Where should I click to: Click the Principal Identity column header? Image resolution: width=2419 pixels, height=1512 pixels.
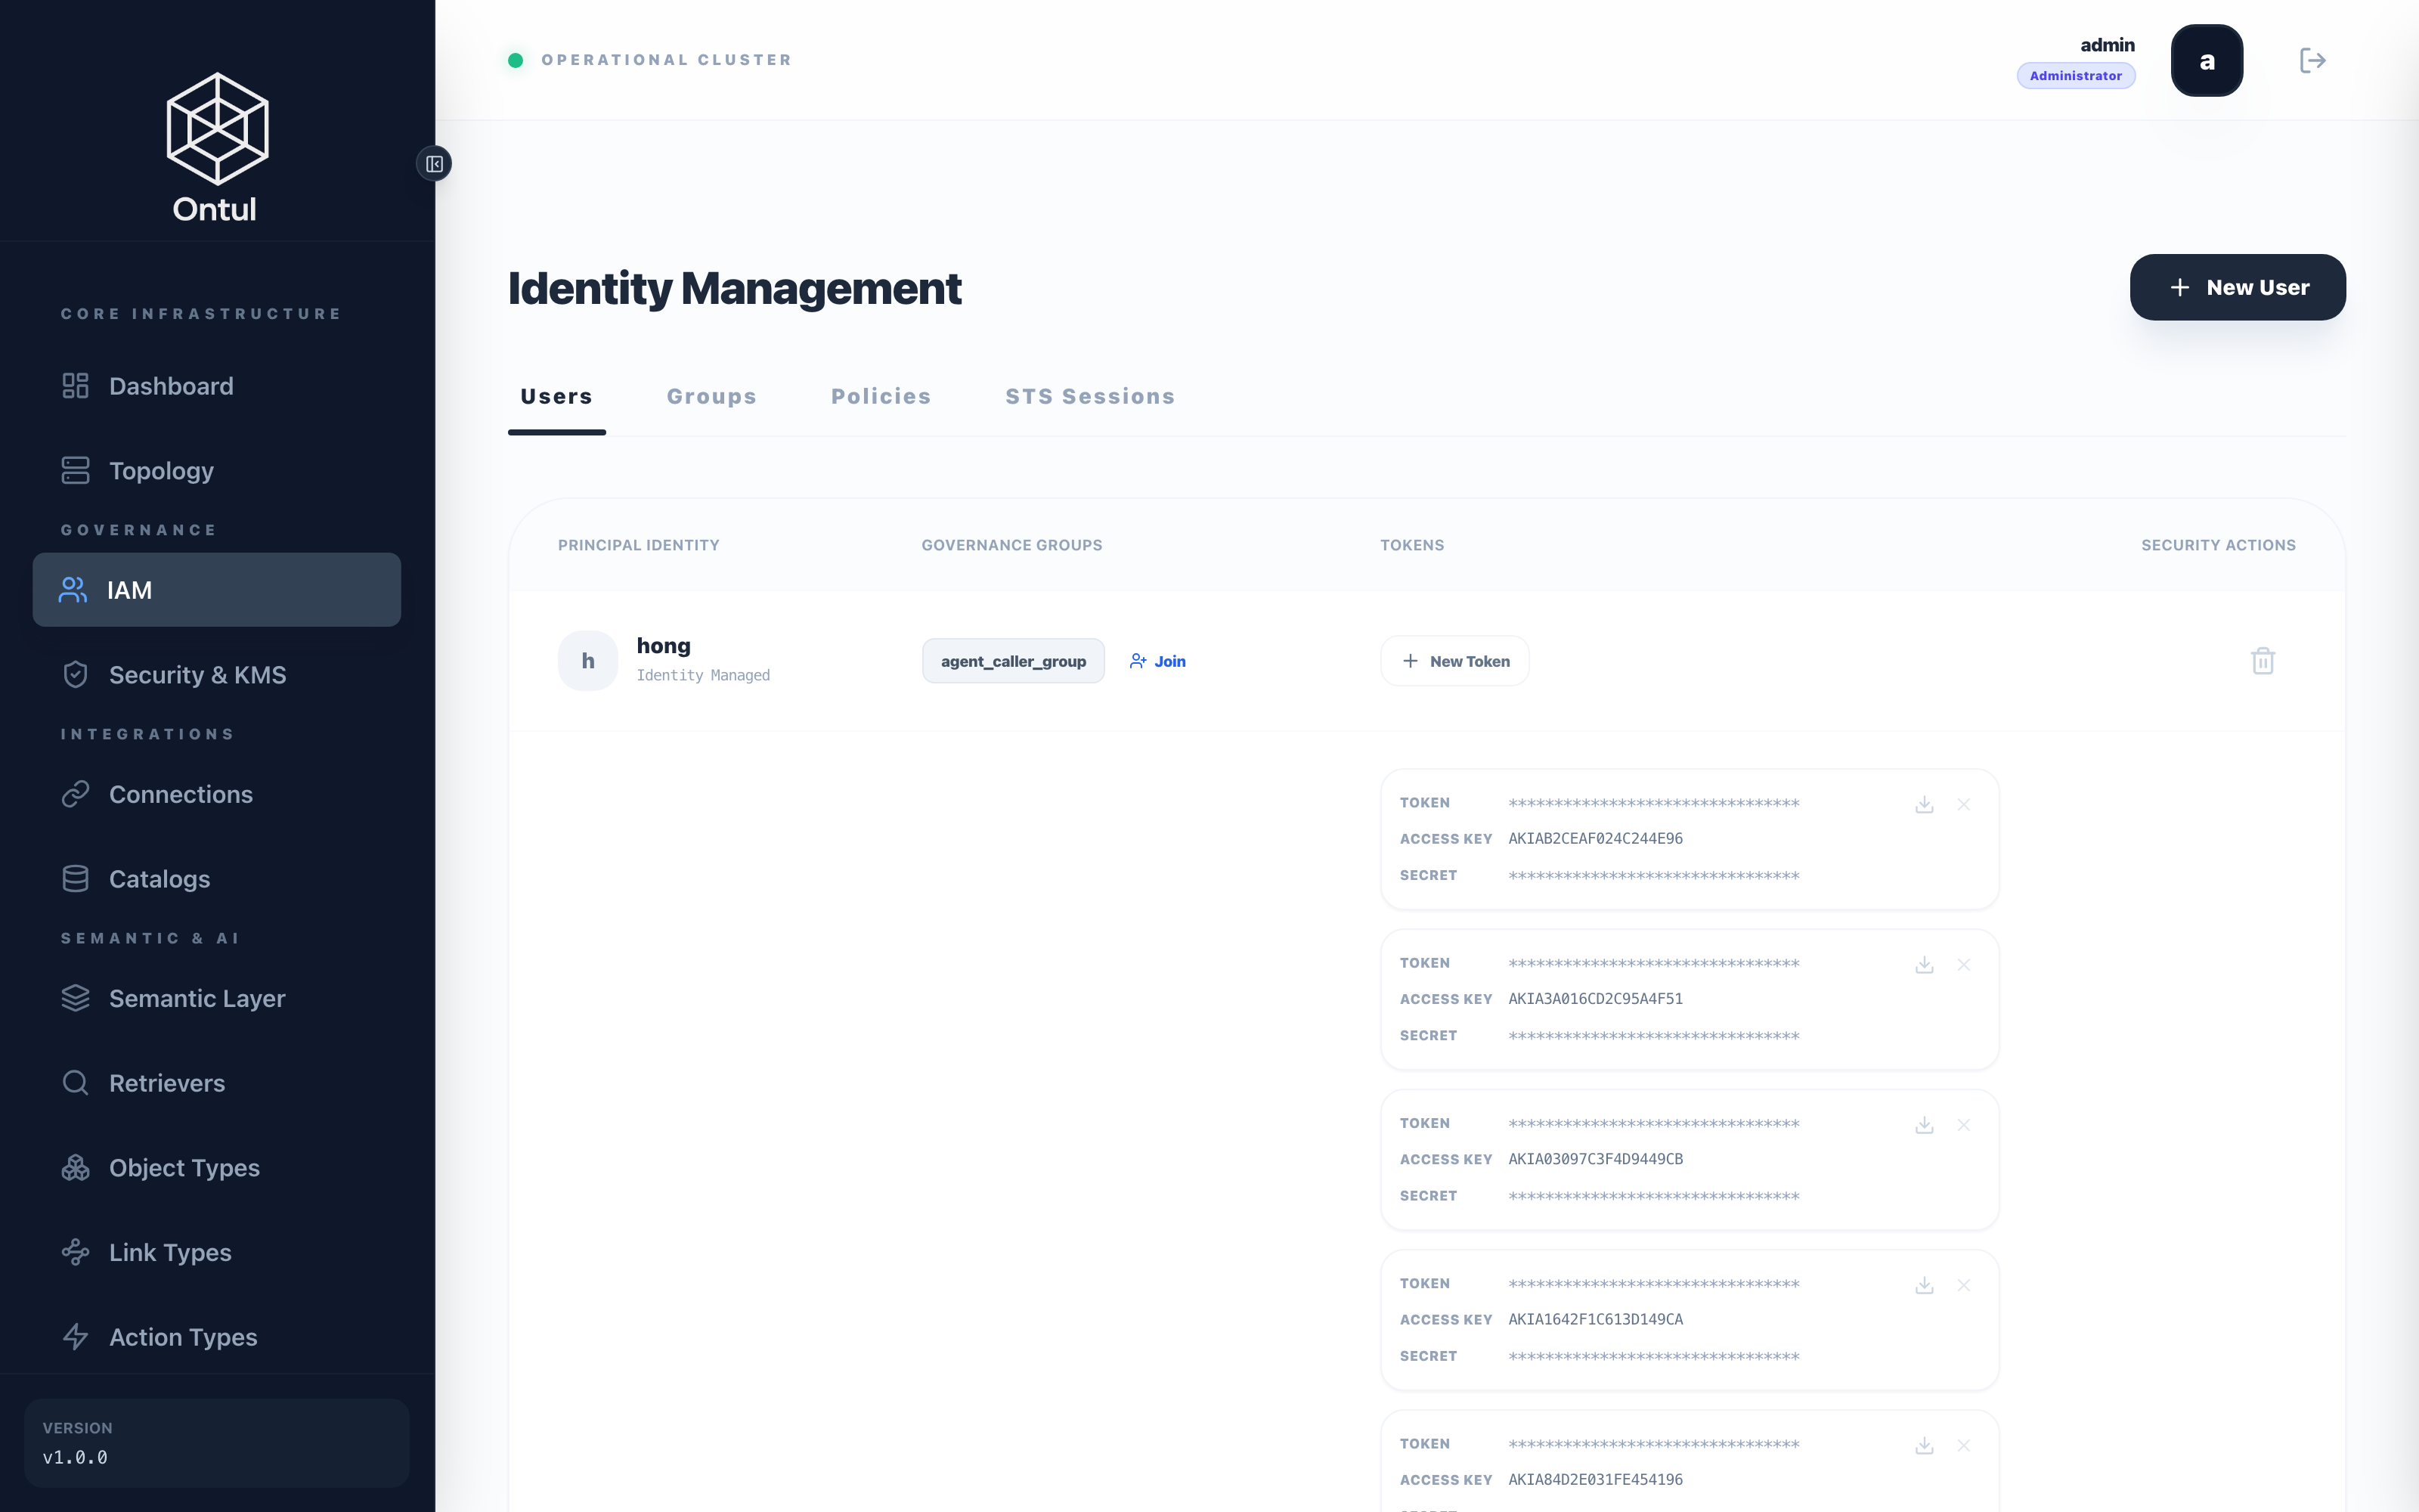point(639,545)
